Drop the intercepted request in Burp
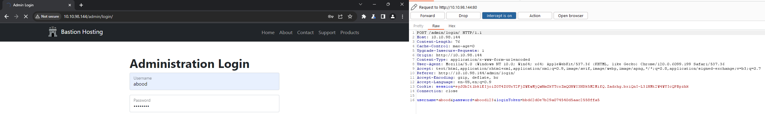The width and height of the screenshot is (765, 114). (463, 16)
